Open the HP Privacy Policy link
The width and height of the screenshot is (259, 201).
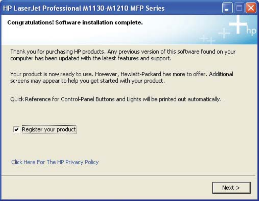(x=55, y=162)
